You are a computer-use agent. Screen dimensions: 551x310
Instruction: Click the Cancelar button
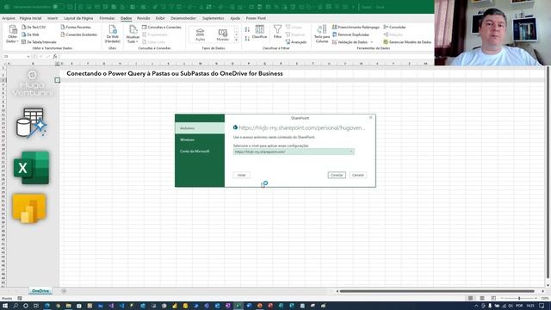point(358,175)
